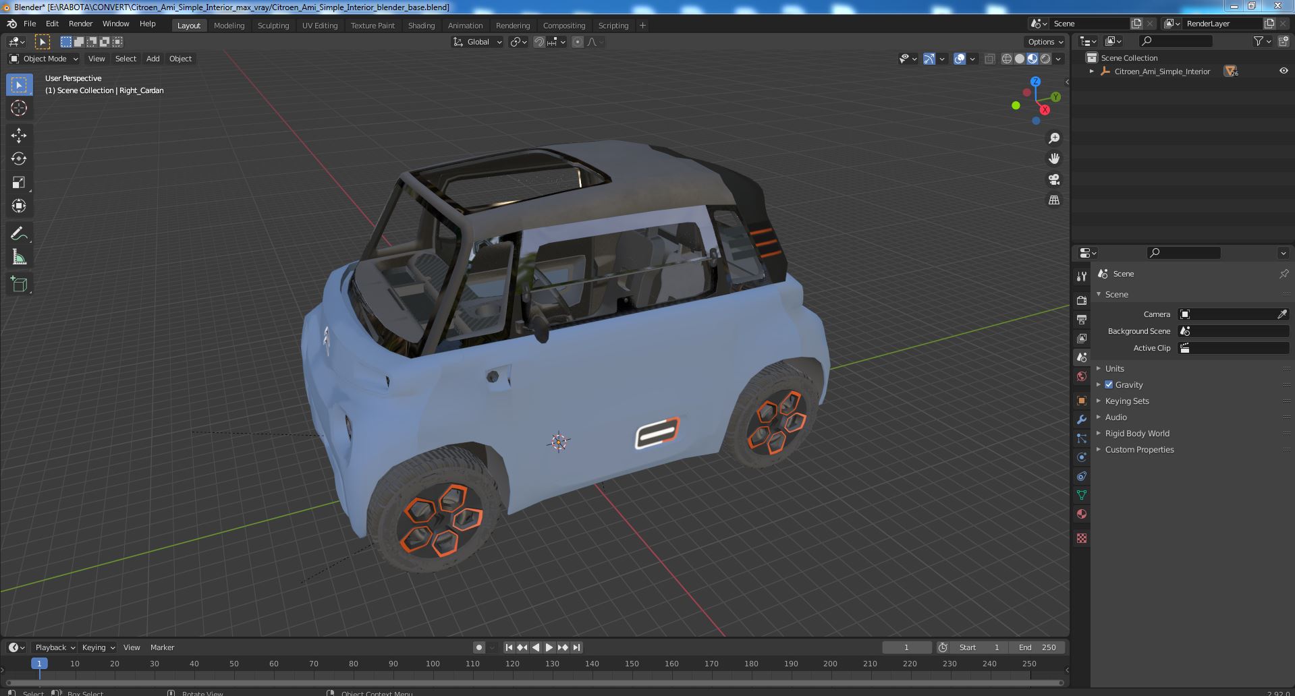The image size is (1295, 696).
Task: Toggle camera view icon
Action: (1053, 179)
